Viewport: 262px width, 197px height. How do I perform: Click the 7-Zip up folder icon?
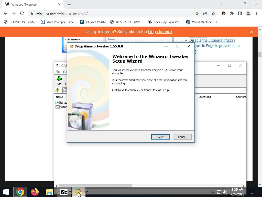click(x=57, y=90)
